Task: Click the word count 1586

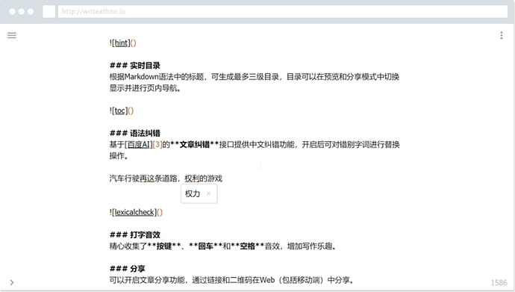Action: coord(499,283)
